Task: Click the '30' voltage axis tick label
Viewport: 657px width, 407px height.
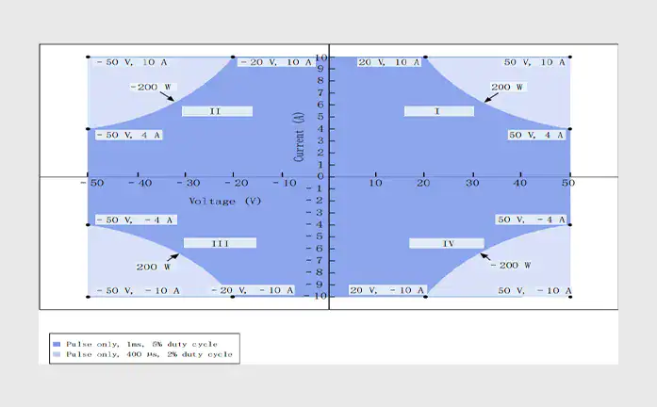Action: pyautogui.click(x=472, y=184)
